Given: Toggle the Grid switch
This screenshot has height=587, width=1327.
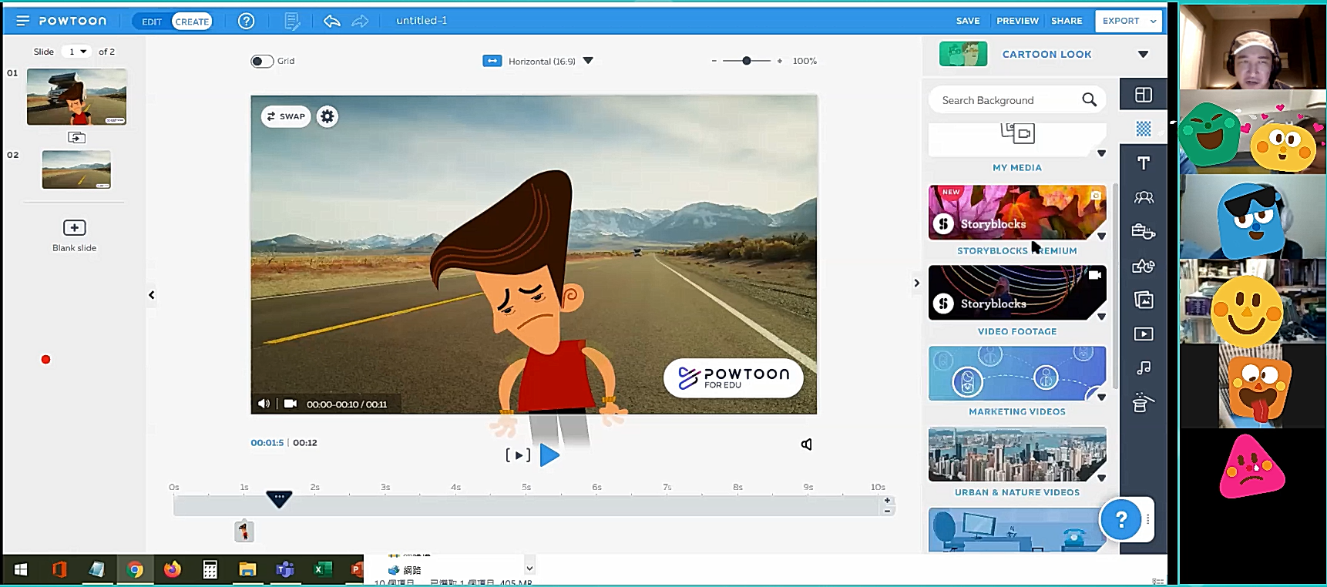Looking at the screenshot, I should (x=262, y=61).
